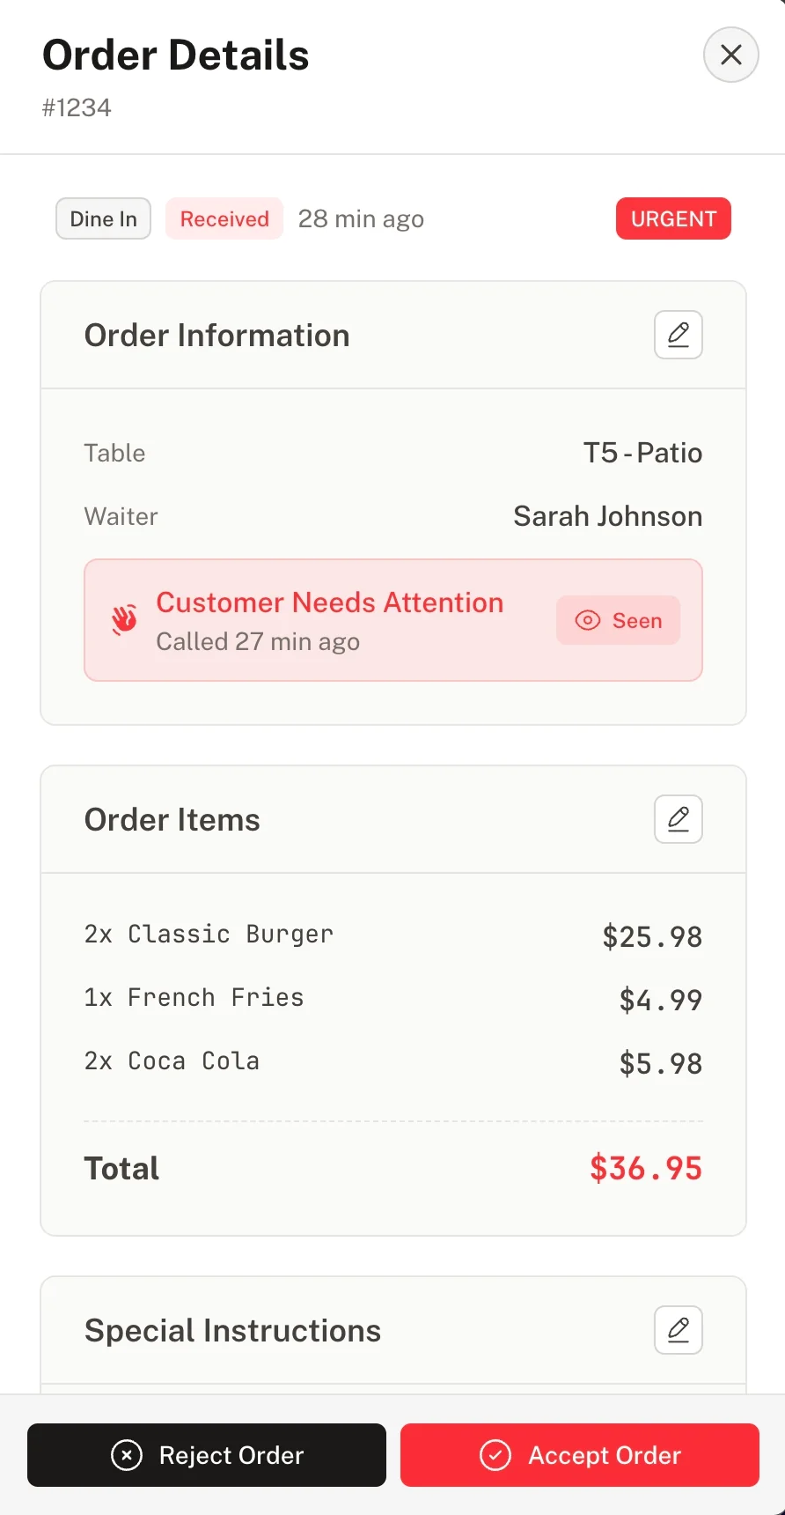Mark customer attention alert as Seen

(618, 620)
